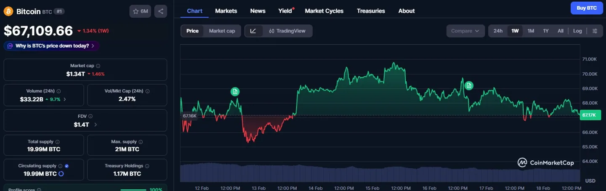Click the Profile score progress bar

click(133, 190)
